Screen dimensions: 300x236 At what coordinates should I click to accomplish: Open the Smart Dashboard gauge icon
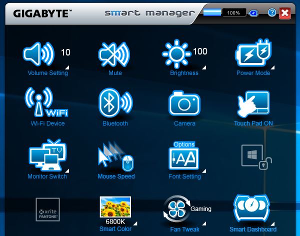251,208
